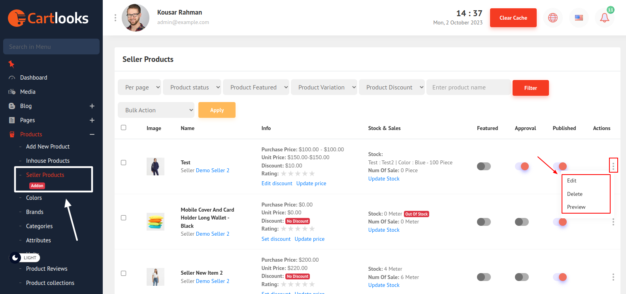
Task: Click the pin icon in sidebar
Action: click(x=11, y=64)
